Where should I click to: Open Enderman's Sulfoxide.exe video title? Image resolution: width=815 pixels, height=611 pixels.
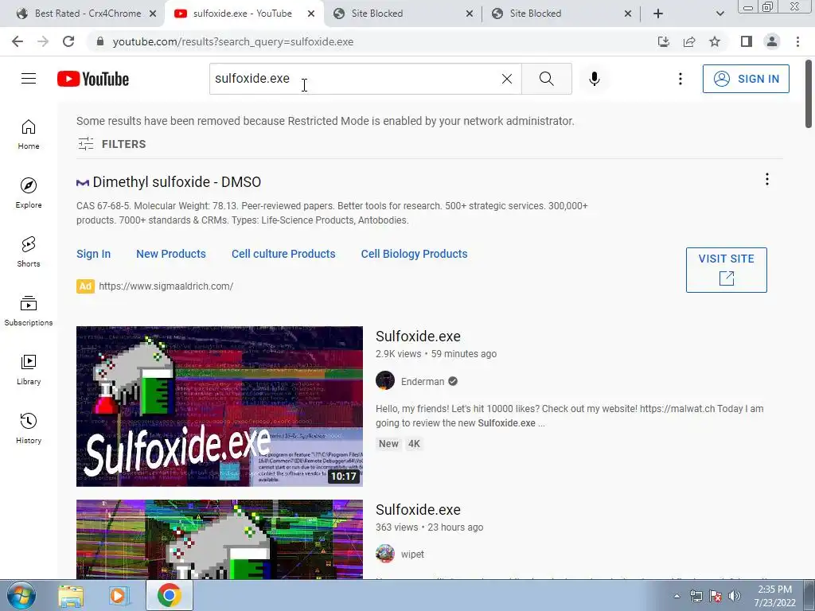pyautogui.click(x=418, y=337)
